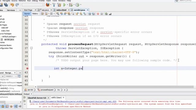Screen dimensions: 196x110
Task: Click the magnifier Find Selection icon
Action: point(58,14)
